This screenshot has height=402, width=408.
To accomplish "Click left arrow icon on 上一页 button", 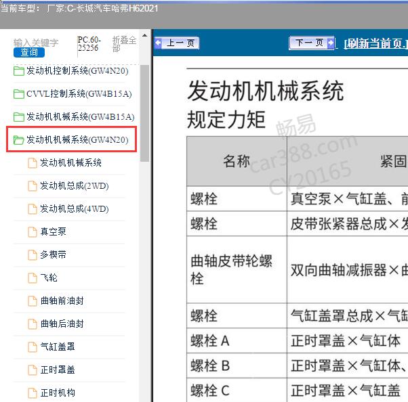I will pos(158,43).
